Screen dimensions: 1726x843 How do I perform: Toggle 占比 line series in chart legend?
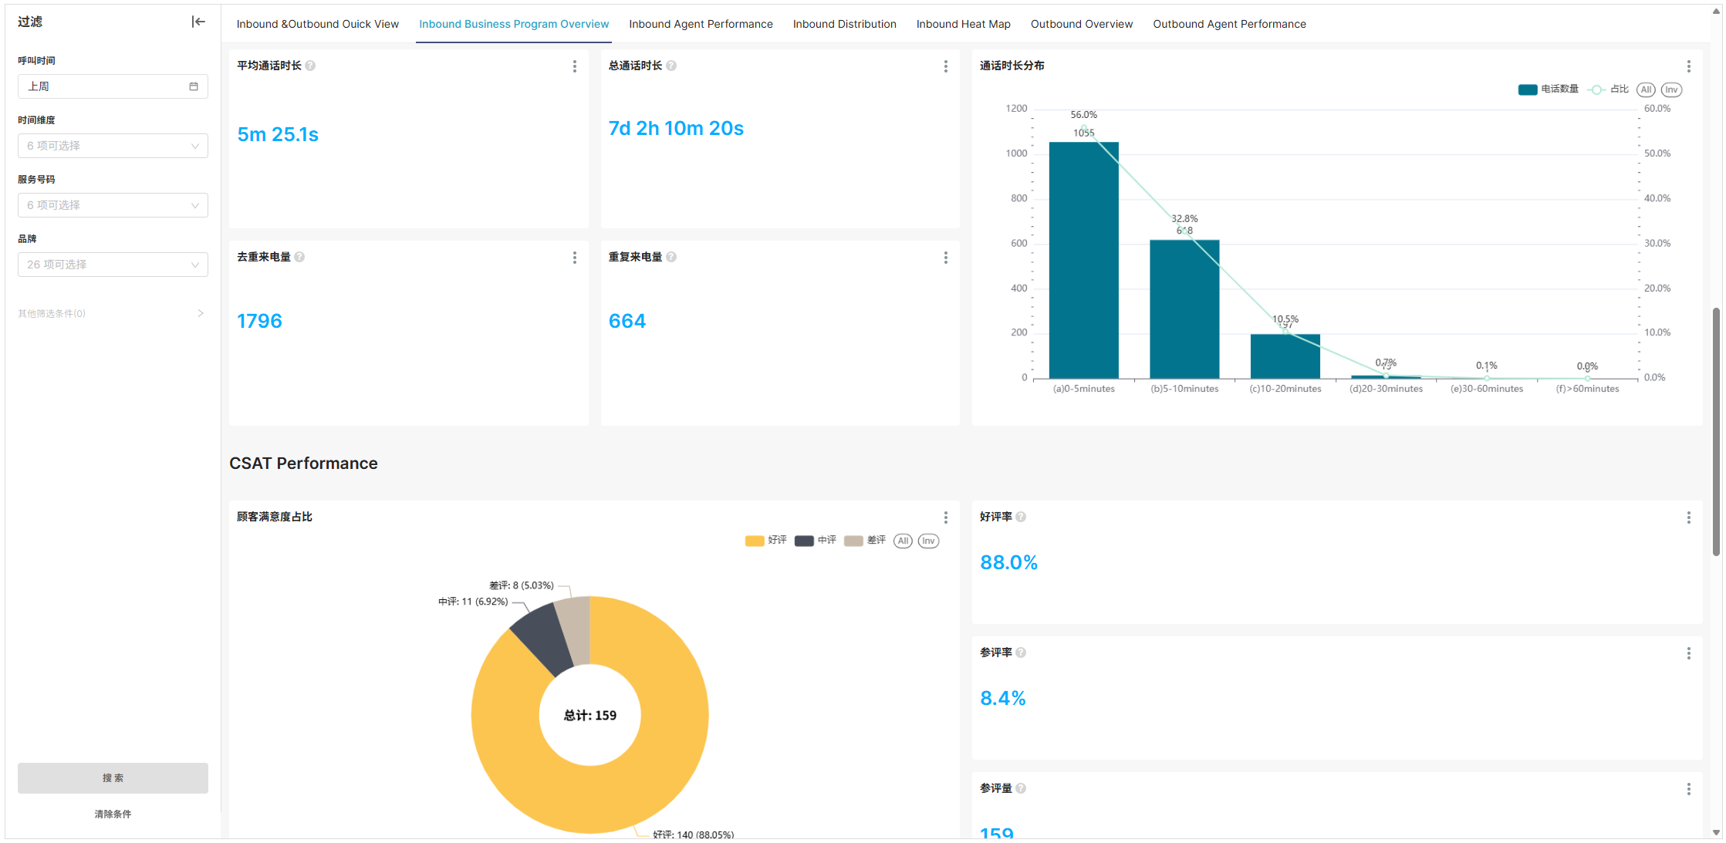pos(1608,89)
